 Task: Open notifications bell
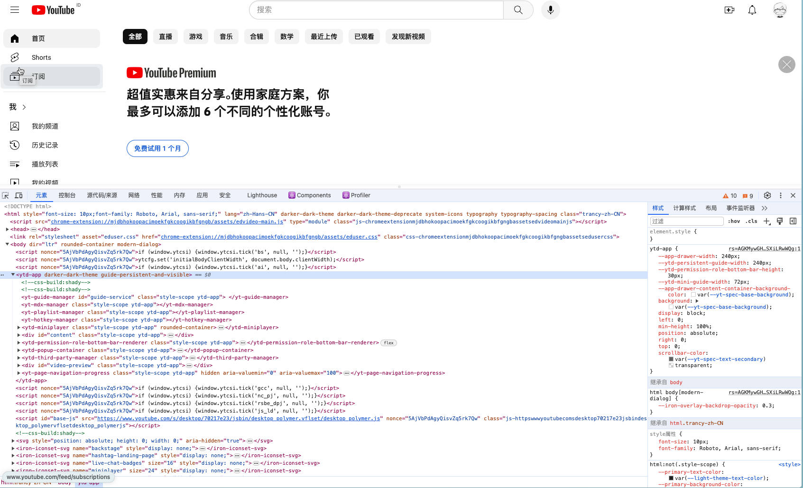(752, 10)
